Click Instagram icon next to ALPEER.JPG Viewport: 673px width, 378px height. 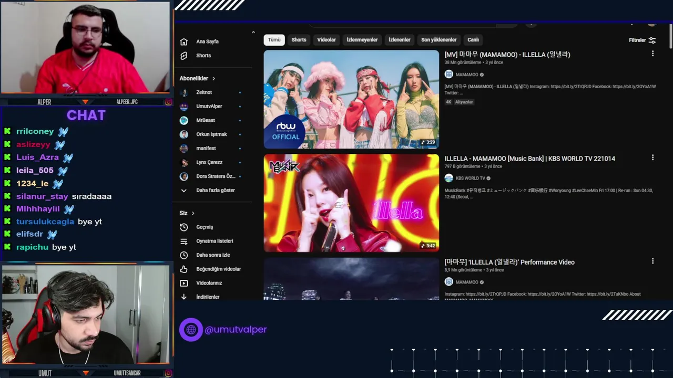(168, 102)
